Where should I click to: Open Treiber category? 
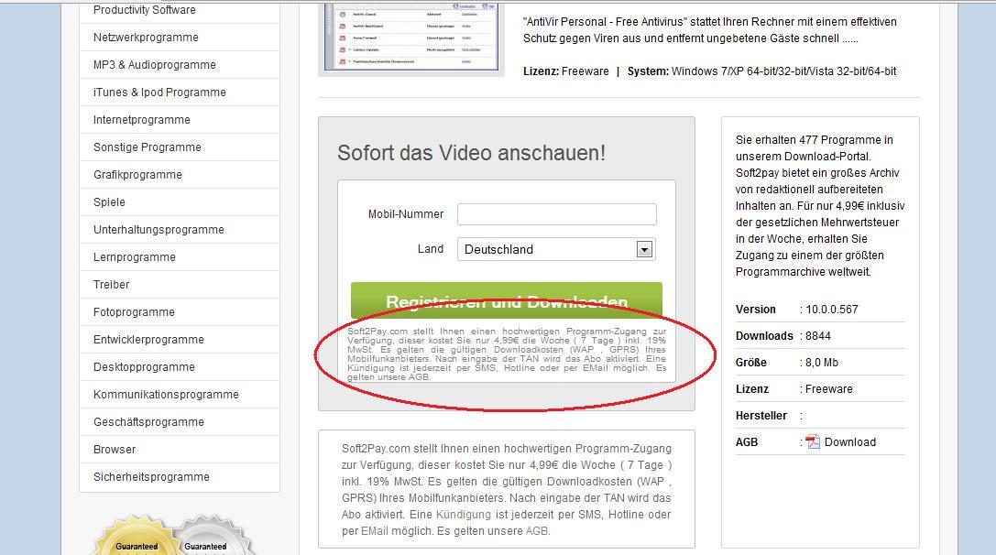[111, 285]
